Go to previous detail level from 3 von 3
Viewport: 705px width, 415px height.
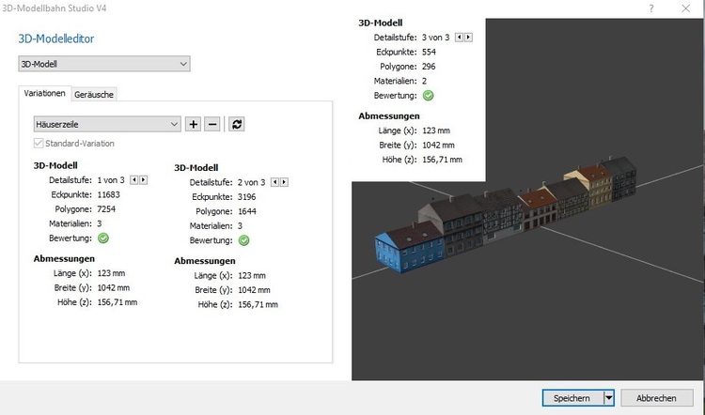[x=459, y=38]
